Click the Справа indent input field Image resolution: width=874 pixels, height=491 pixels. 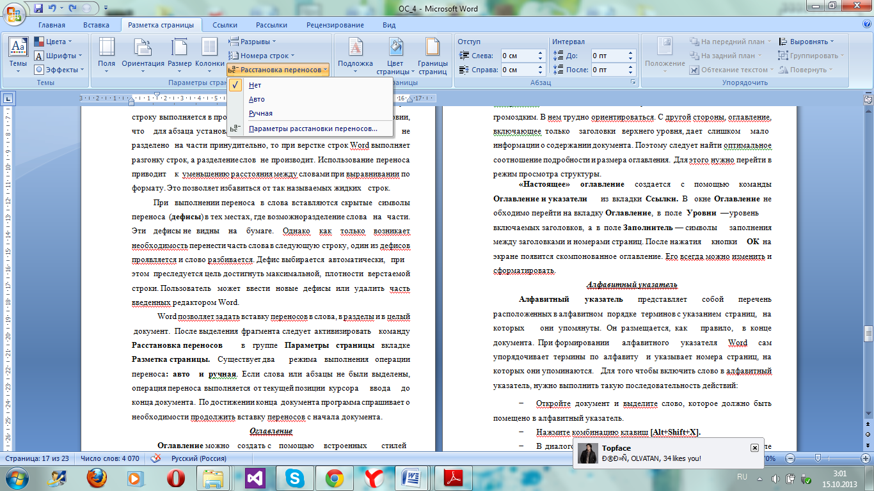pyautogui.click(x=518, y=70)
